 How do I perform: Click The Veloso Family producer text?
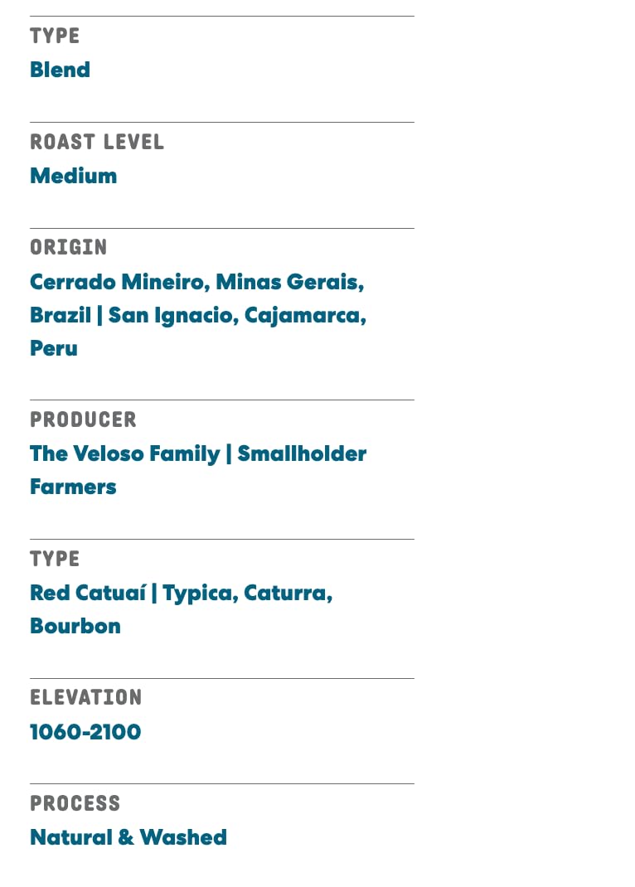tap(124, 453)
